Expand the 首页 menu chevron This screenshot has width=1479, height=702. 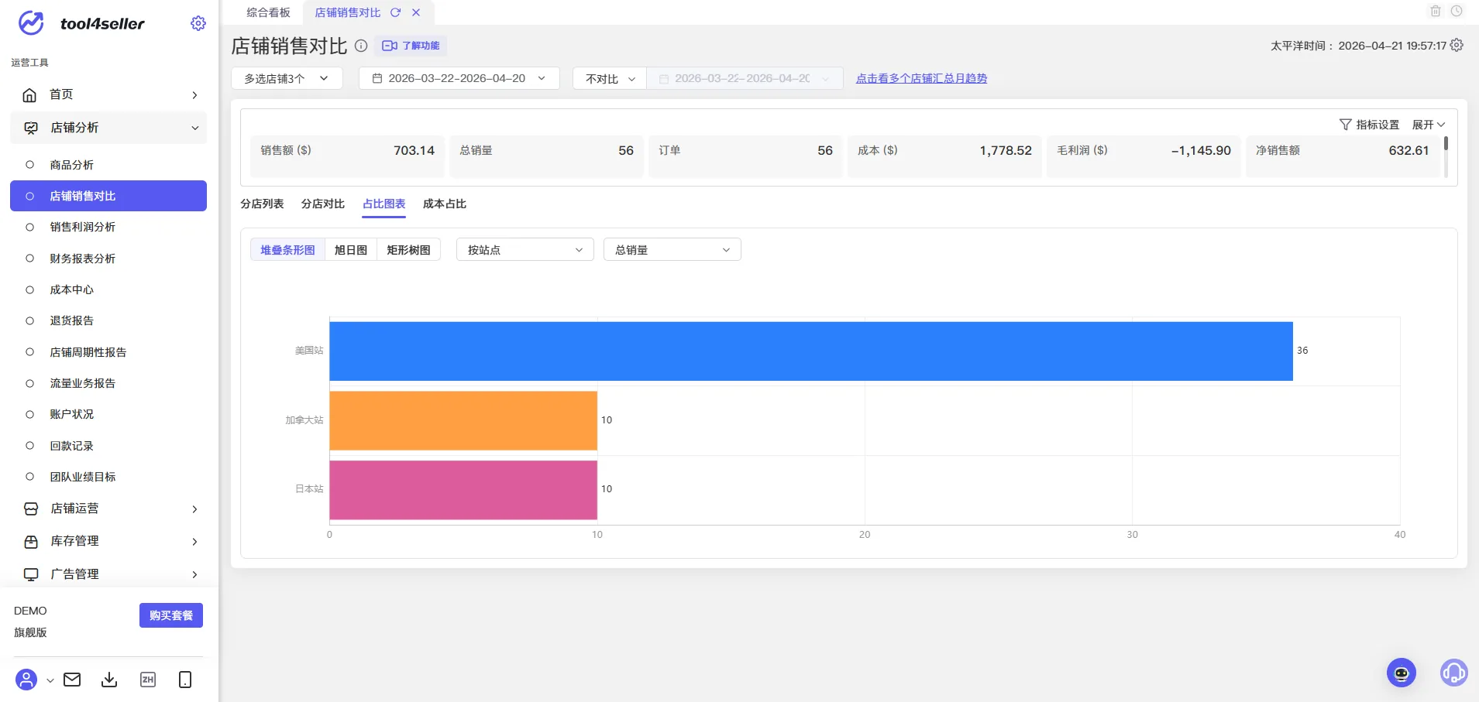(194, 94)
